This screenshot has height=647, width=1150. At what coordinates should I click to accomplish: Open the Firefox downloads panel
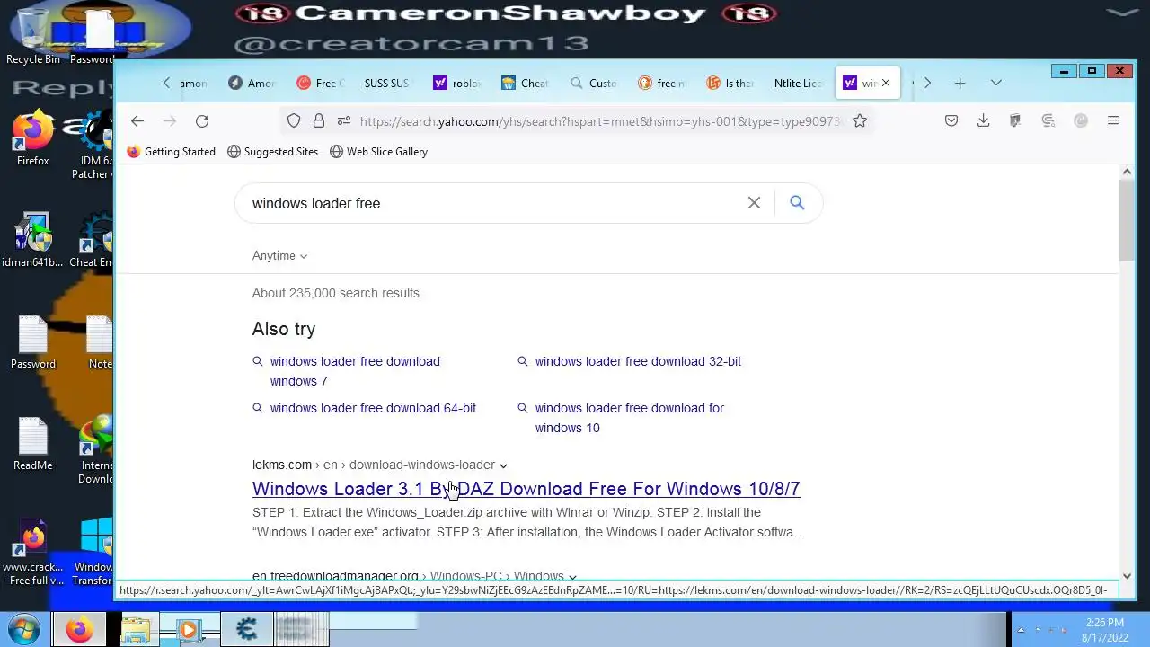[984, 121]
